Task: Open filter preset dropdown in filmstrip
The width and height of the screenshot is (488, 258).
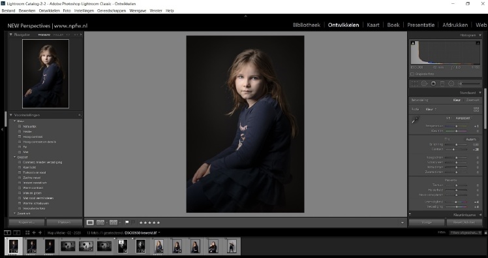Action: (x=465, y=233)
